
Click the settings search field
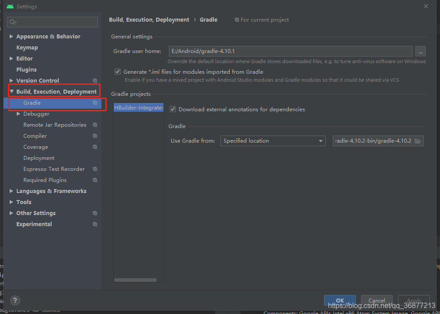point(52,22)
